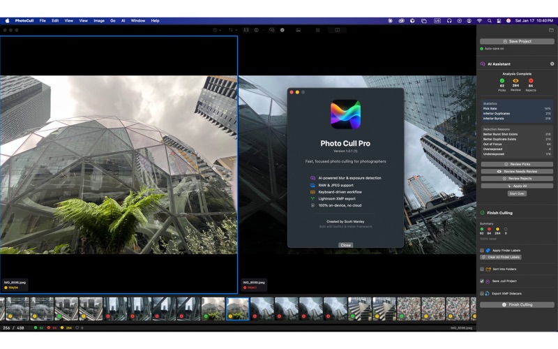Click the red Rejects x icon
Image resolution: width=558 pixels, height=349 pixels.
[531, 81]
